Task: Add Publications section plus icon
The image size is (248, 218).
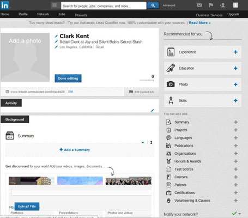Action: (236, 146)
